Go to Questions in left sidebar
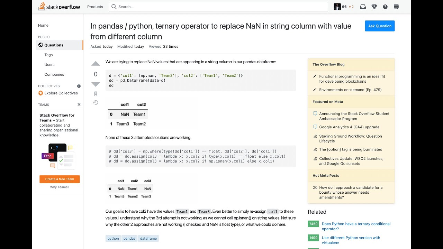Image resolution: width=443 pixels, height=249 pixels. pyautogui.click(x=54, y=45)
